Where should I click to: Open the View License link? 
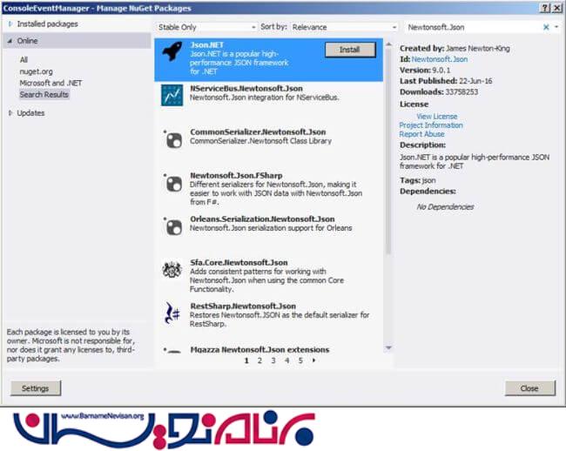[436, 116]
